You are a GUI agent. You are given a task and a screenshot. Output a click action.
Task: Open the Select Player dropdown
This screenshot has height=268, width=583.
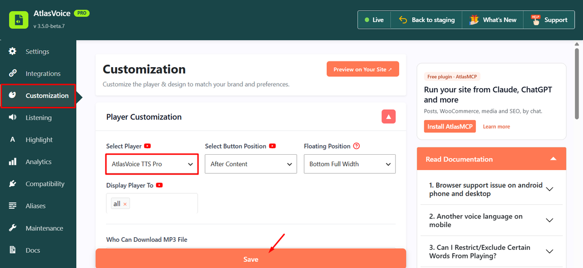coord(151,164)
